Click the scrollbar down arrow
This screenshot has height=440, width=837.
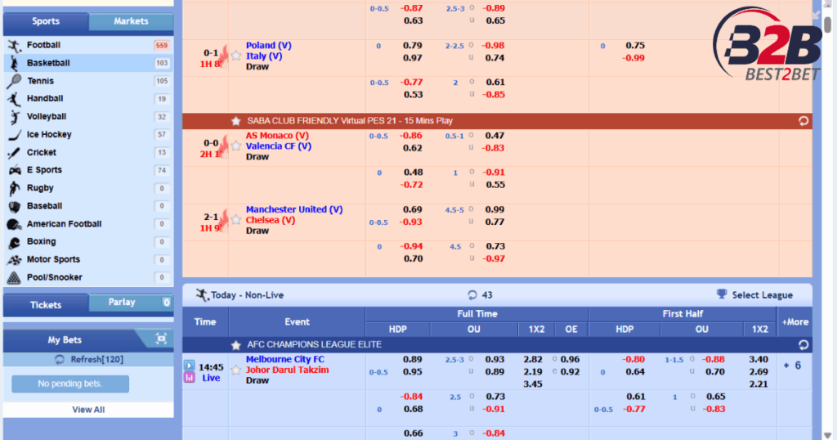coord(830,434)
